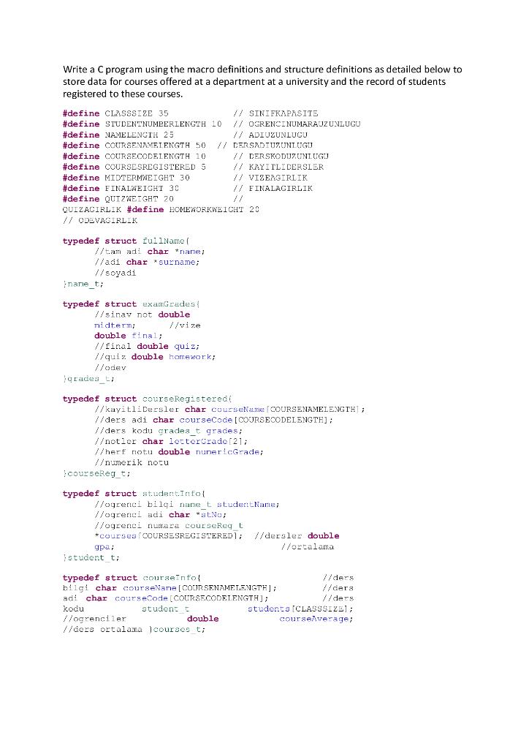Image resolution: width=529 pixels, height=749 pixels.
Task: Click the '//ortalama' comment
Action: coord(308,547)
